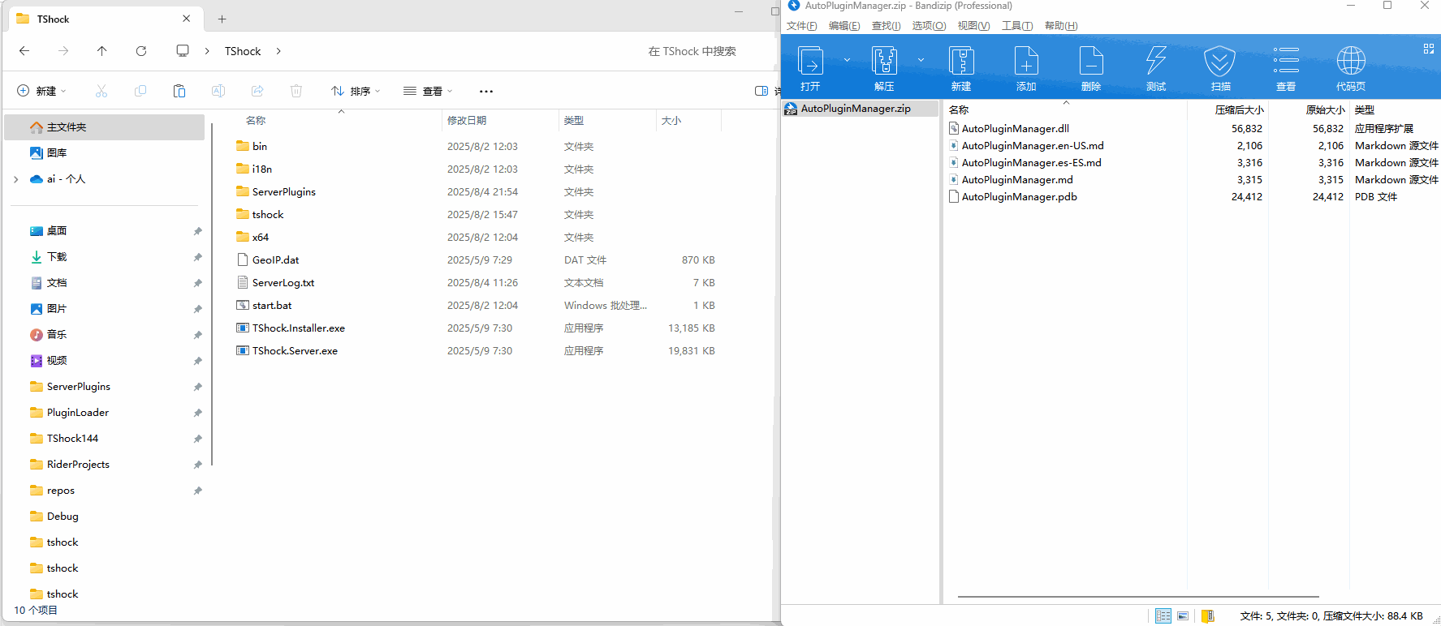Expand the chevron before TShock in address bar
Viewport: 1441px width, 626px height.
(x=207, y=51)
